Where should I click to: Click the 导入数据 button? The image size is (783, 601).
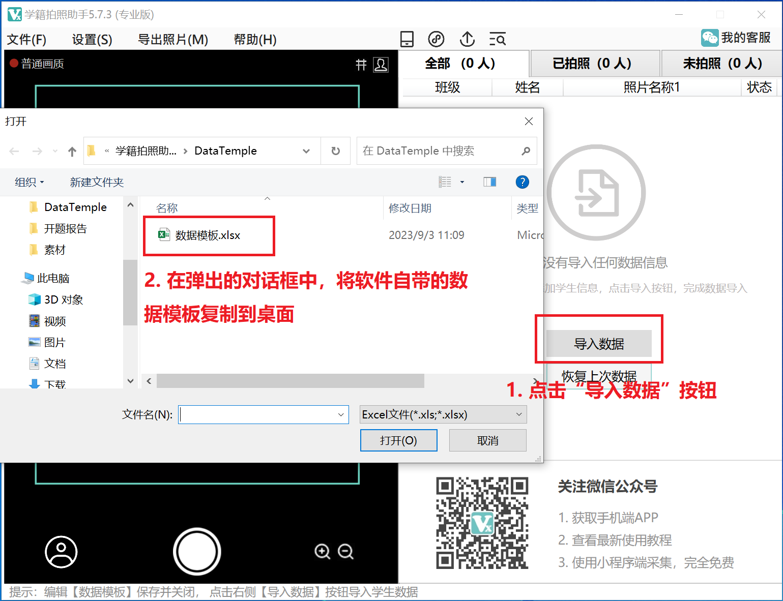pyautogui.click(x=599, y=344)
